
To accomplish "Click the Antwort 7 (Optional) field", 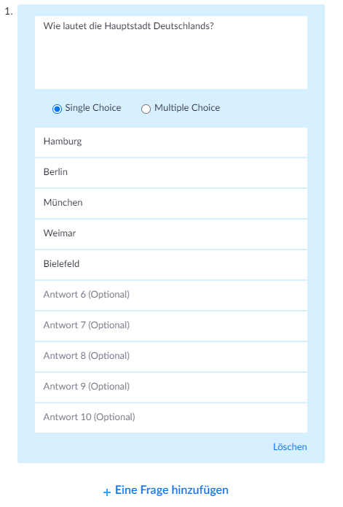I will click(x=171, y=326).
